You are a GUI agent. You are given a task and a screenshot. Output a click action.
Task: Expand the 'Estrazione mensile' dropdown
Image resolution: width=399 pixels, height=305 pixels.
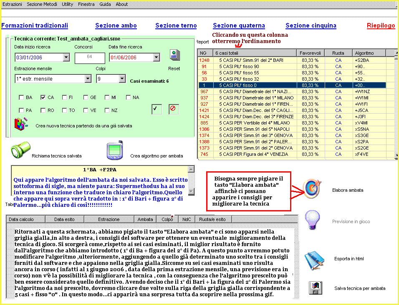click(x=88, y=79)
